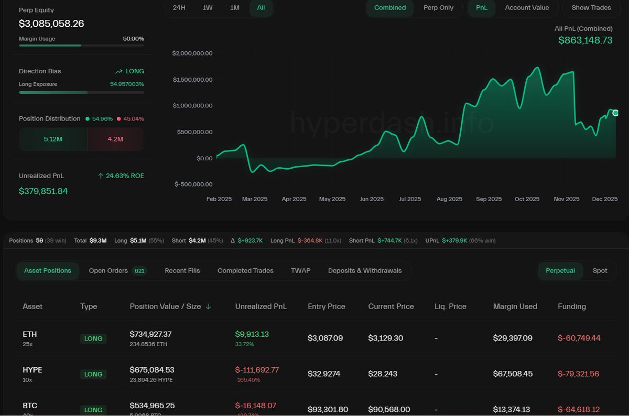Screen dimensions: 629x416
Task: Click BTC position value $534,965.25
Action: pyautogui.click(x=152, y=406)
